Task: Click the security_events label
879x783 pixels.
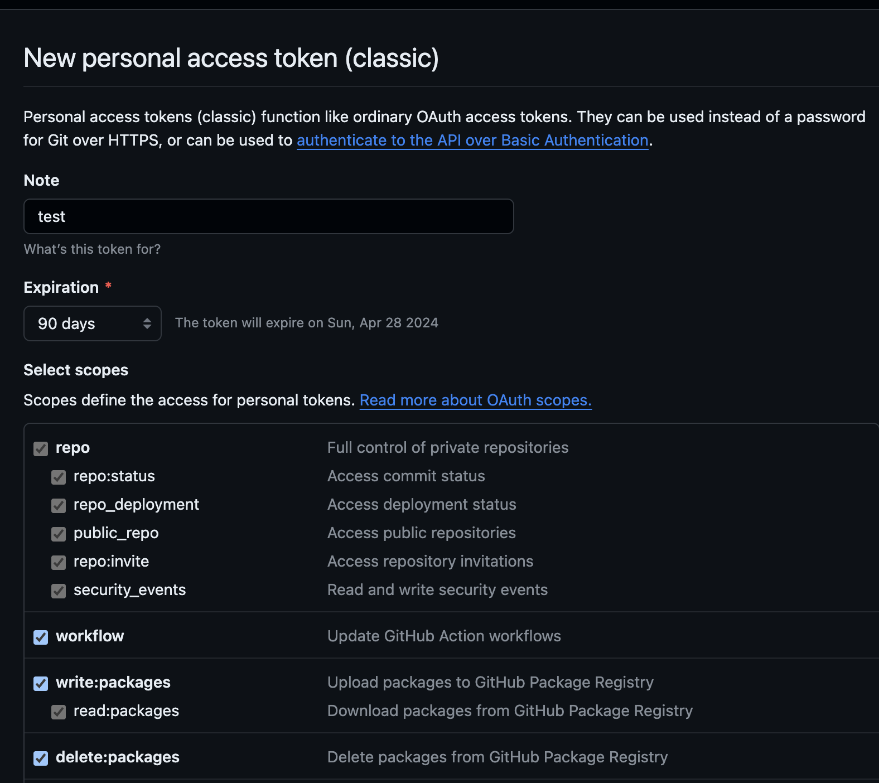Action: [x=129, y=589]
